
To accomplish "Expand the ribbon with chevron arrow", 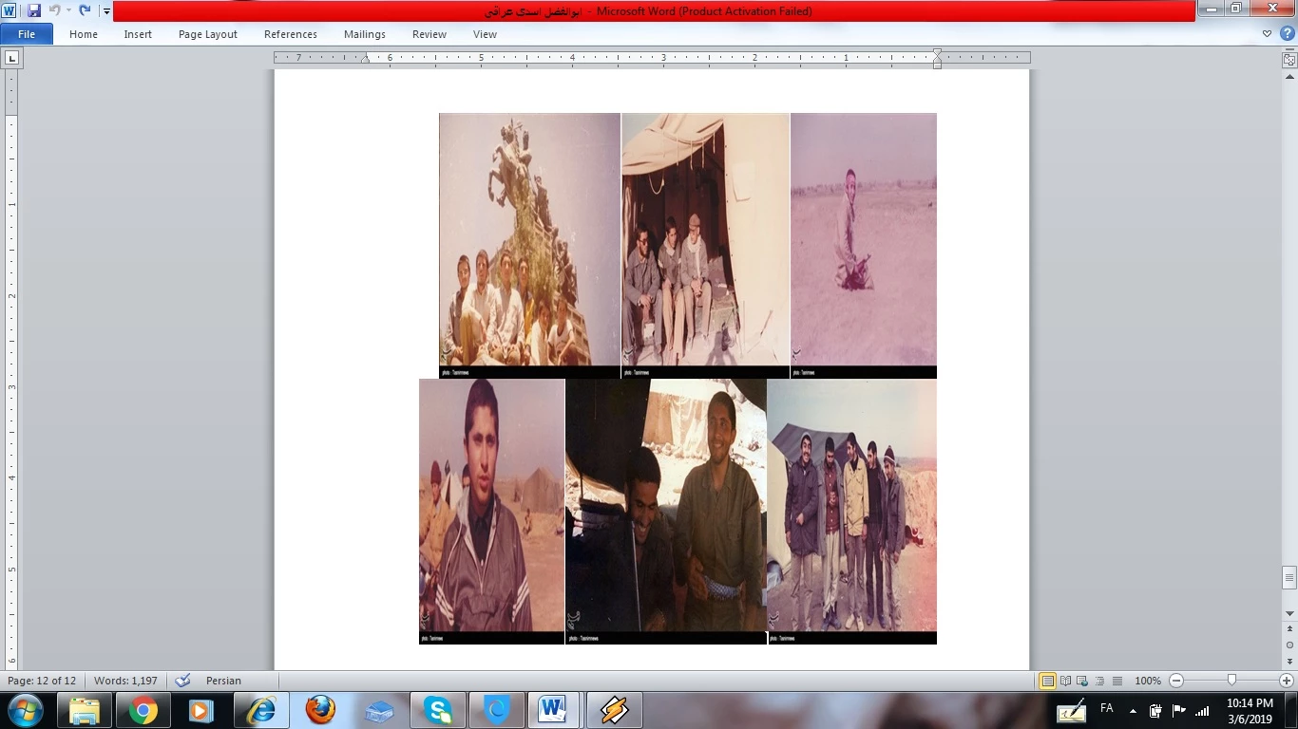I will pos(1267,33).
